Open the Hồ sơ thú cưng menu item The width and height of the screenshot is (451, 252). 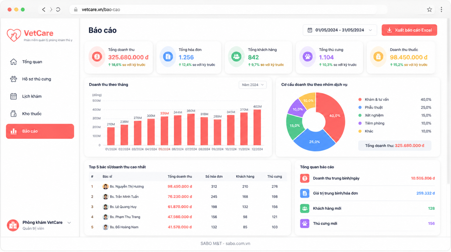pyautogui.click(x=40, y=79)
